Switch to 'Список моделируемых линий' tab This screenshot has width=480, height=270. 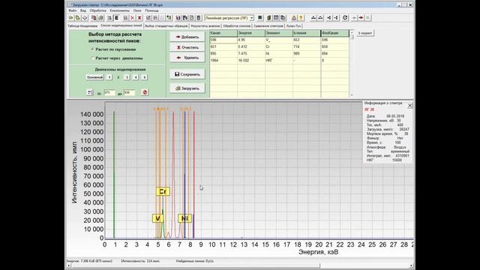pos(121,25)
